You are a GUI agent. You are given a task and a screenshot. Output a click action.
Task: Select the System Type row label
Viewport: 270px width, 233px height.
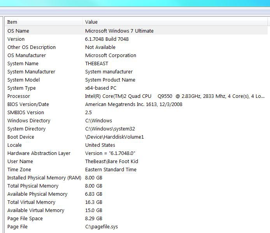[21, 88]
